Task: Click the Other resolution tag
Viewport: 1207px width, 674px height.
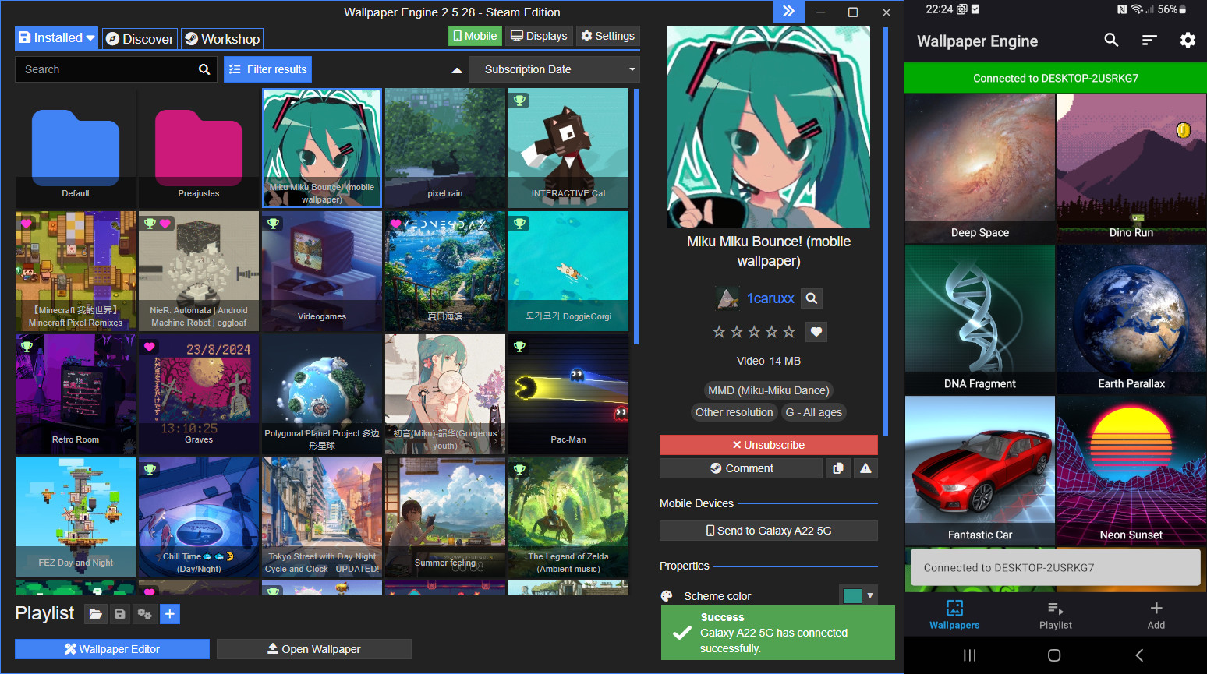Action: click(x=734, y=412)
